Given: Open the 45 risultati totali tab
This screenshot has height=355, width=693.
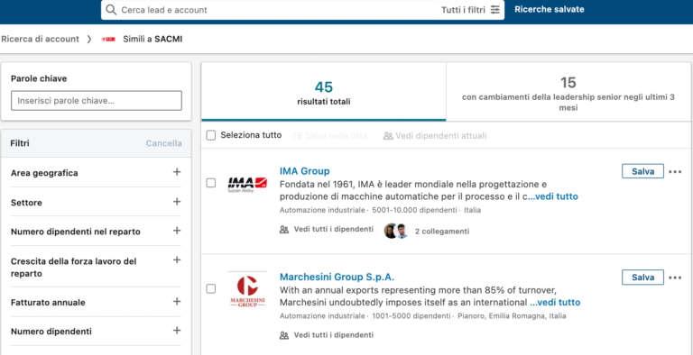Looking at the screenshot, I should (324, 92).
